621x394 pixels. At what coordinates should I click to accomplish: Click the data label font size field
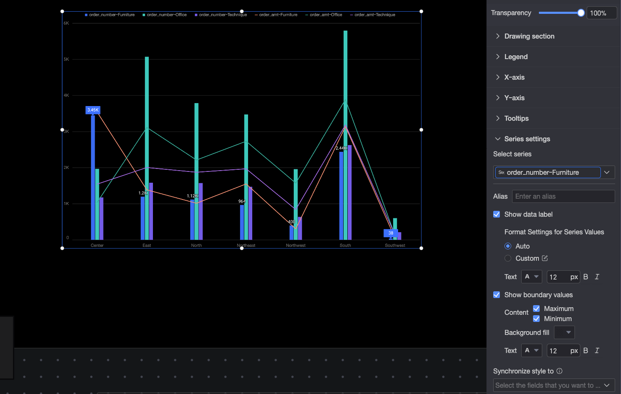tap(563, 277)
